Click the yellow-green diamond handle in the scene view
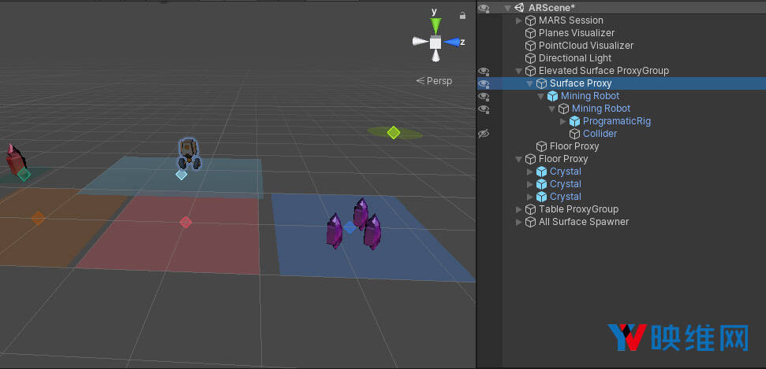 (x=393, y=132)
